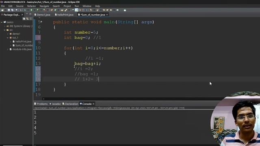Click the Coverage launch icon
Image resolution: width=260 pixels, height=146 pixels.
click(38, 10)
